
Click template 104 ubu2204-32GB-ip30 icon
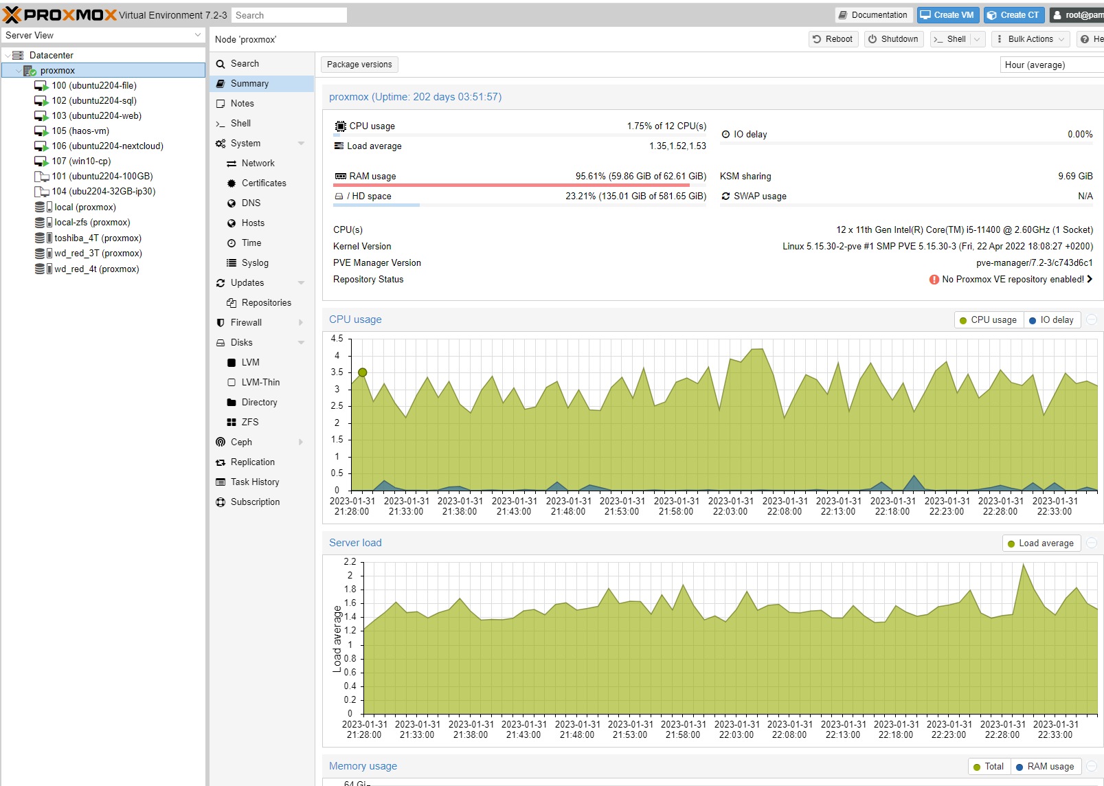click(x=41, y=192)
